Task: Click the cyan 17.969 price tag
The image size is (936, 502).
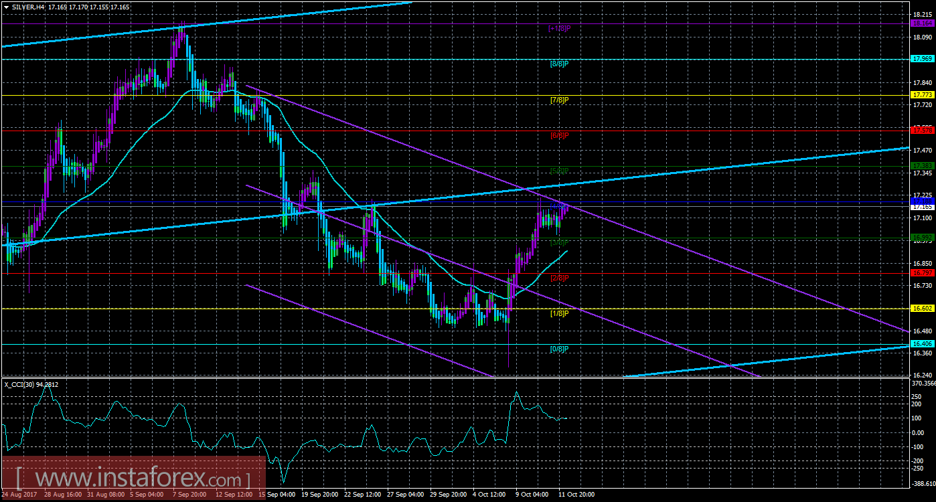Action: tap(923, 59)
